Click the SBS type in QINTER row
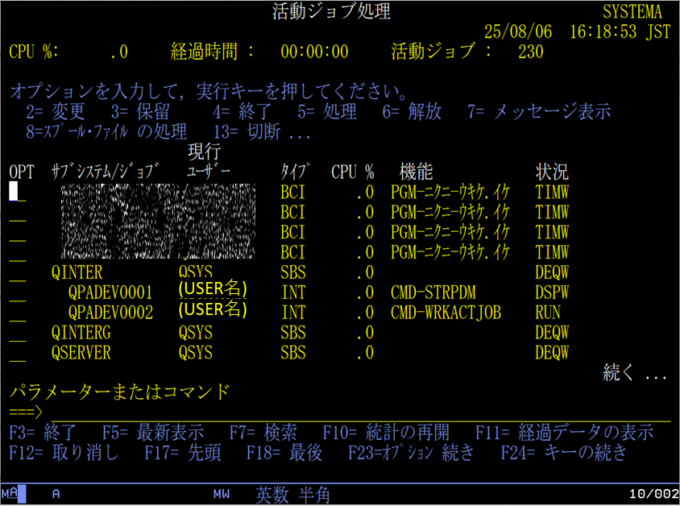The image size is (680, 506). (293, 272)
